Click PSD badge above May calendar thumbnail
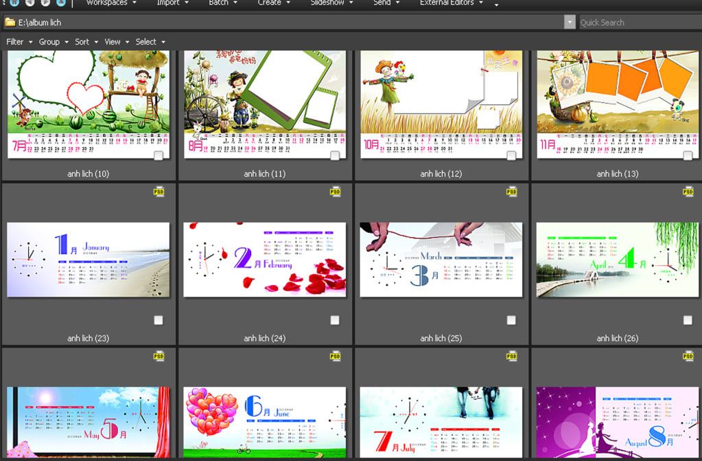The width and height of the screenshot is (702, 461). pyautogui.click(x=159, y=356)
